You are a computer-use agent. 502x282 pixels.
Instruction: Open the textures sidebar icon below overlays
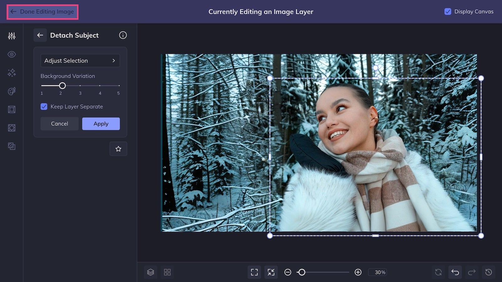tap(12, 146)
